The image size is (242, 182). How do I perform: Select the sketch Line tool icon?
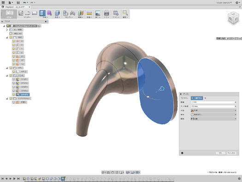click(x=28, y=13)
